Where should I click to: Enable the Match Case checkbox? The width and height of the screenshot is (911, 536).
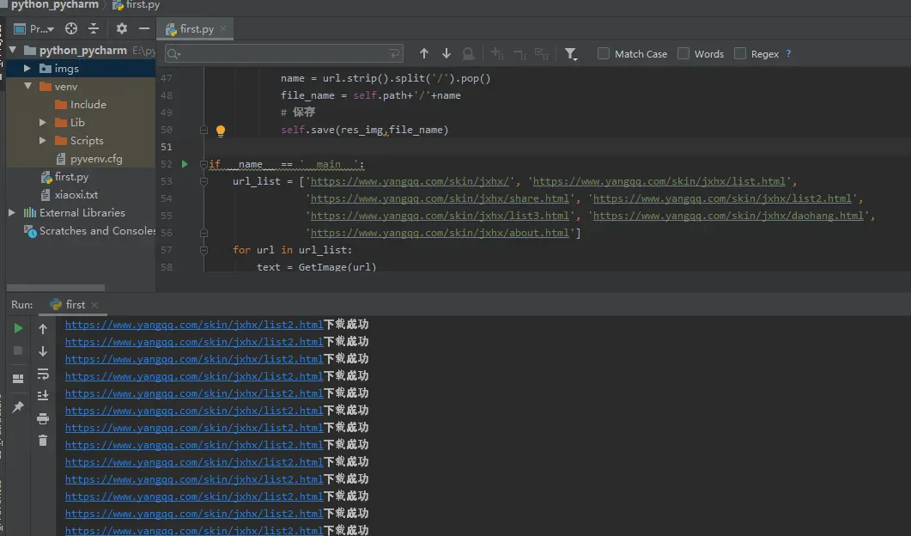click(604, 53)
